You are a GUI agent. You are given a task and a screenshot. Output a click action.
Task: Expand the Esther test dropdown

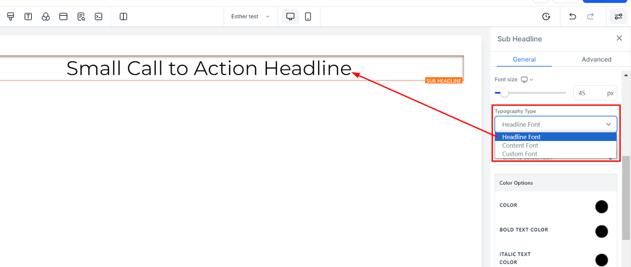[x=250, y=17]
